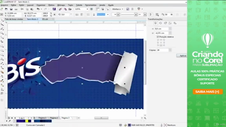Click the x position input field
The height and width of the screenshot is (127, 226).
(x=162, y=29)
